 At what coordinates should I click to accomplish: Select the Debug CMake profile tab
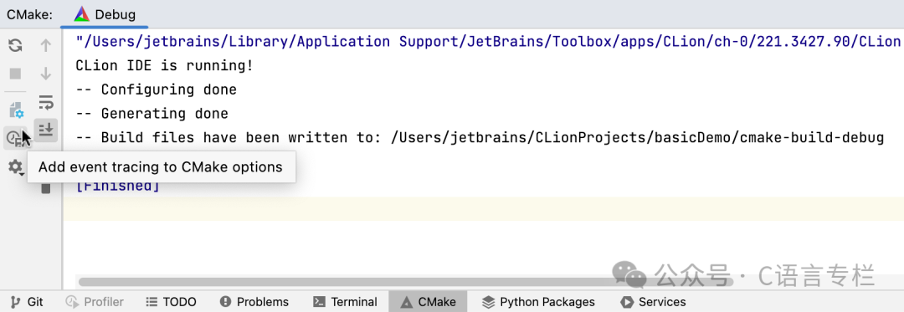click(105, 14)
